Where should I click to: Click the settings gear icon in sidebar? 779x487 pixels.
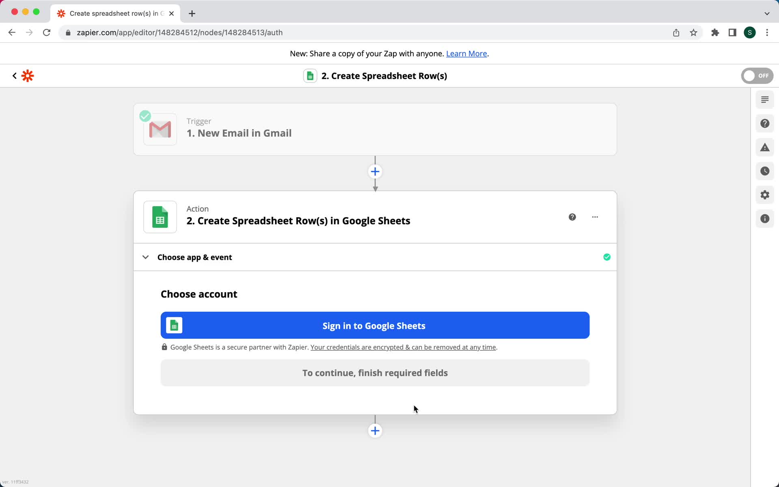click(x=764, y=195)
